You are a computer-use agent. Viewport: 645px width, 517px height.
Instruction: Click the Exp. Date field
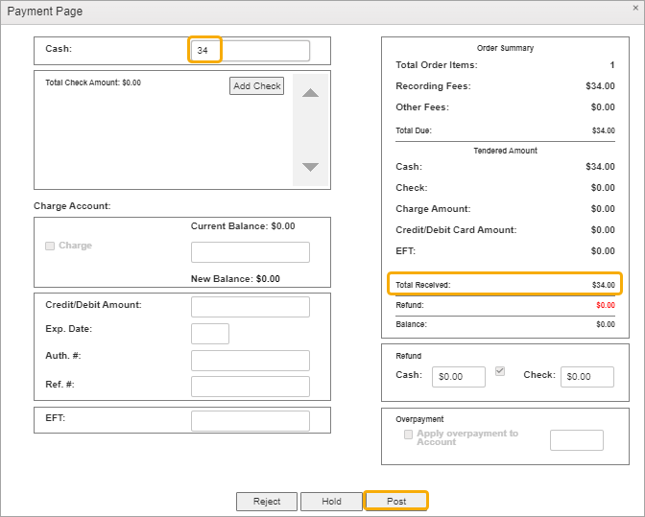pos(210,334)
